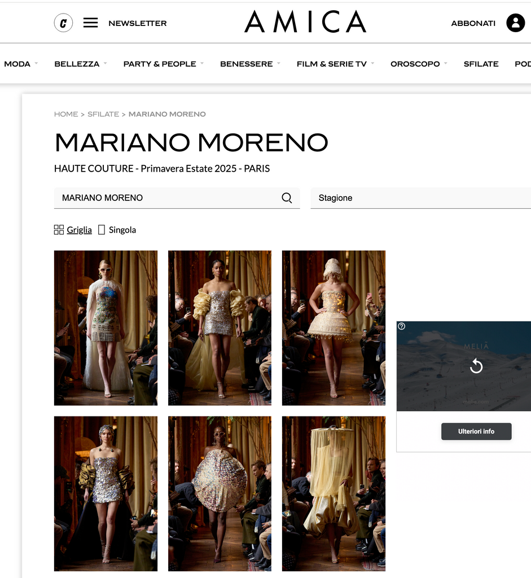Screen dimensions: 531x578
Task: Expand the BENESSERE menu arrow
Action: point(279,64)
